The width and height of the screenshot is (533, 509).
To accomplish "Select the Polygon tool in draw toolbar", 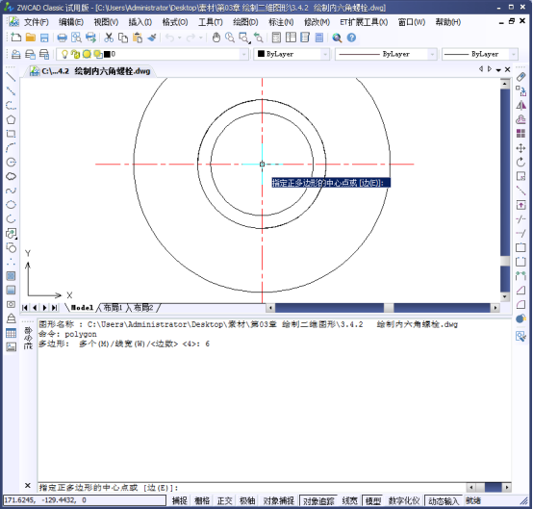I will point(11,119).
